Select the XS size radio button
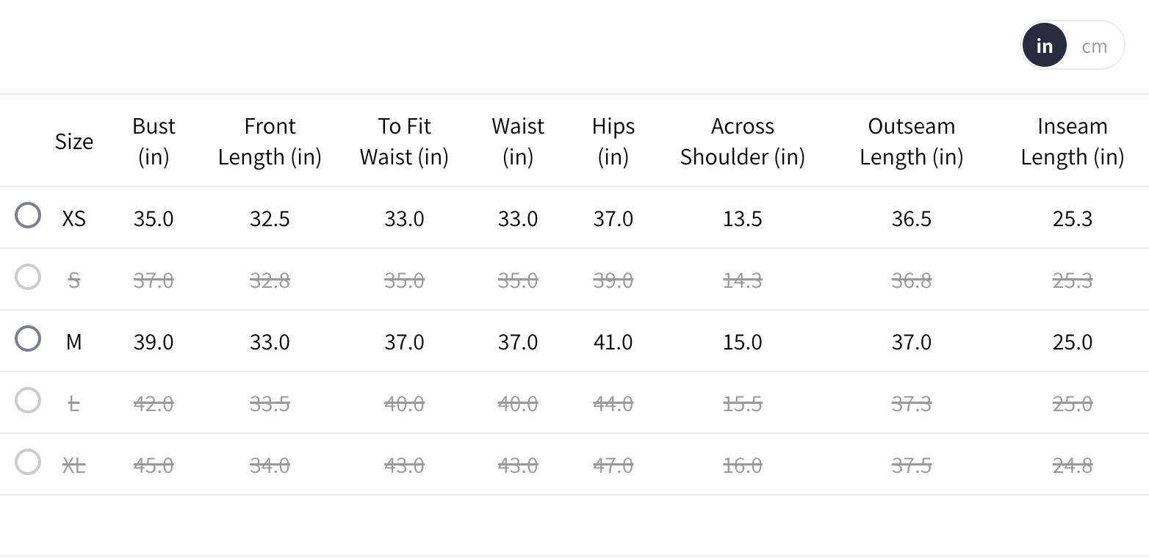1149x558 pixels. coord(28,216)
